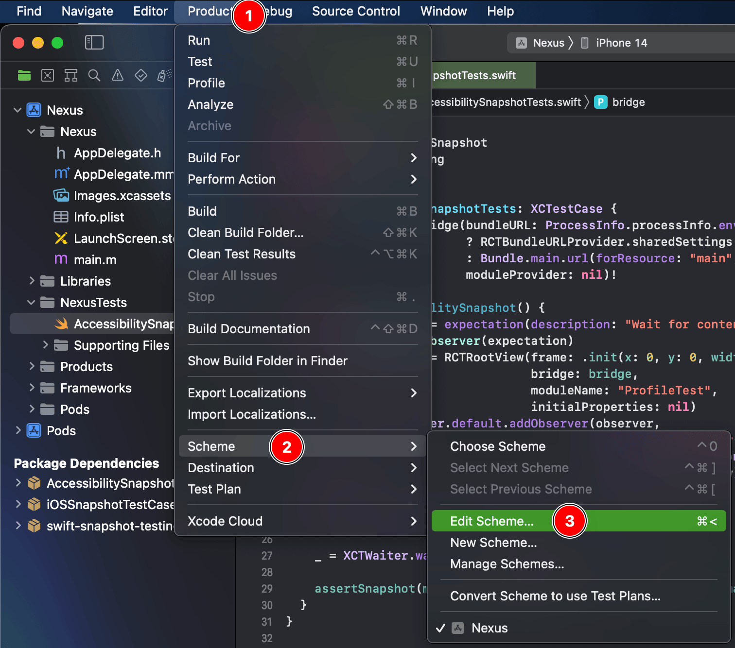735x648 pixels.
Task: Select the checked Nexus scheme entry
Action: pyautogui.click(x=579, y=628)
